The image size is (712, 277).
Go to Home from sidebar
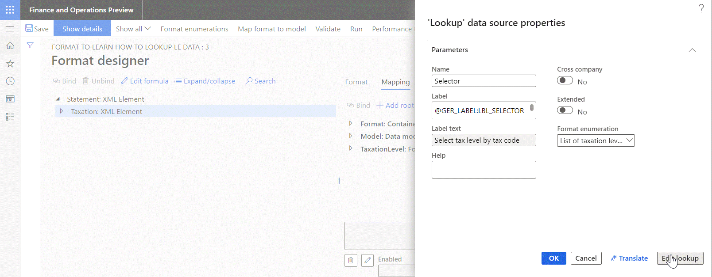[10, 46]
